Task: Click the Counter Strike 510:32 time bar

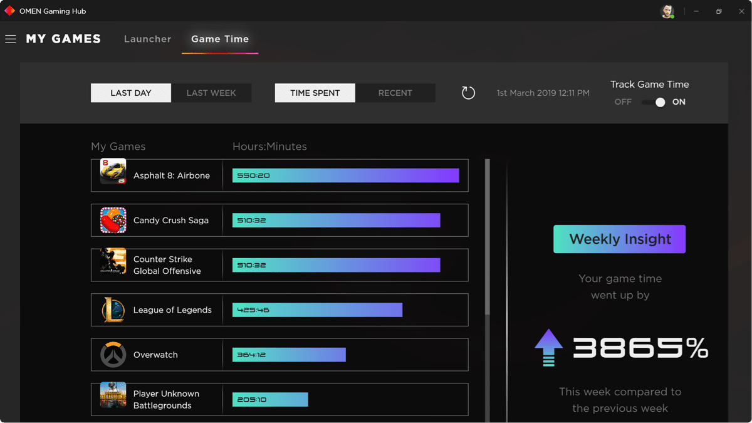Action: 336,265
